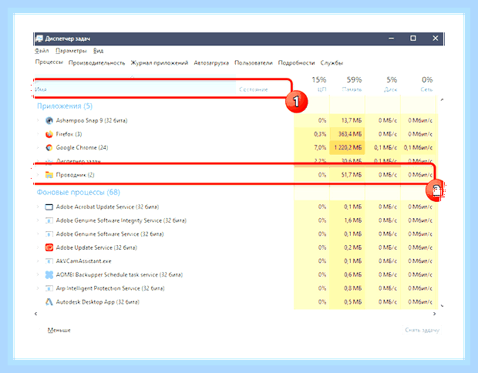478x373 pixels.
Task: Click the Task Manager title bar icon
Action: click(39, 39)
